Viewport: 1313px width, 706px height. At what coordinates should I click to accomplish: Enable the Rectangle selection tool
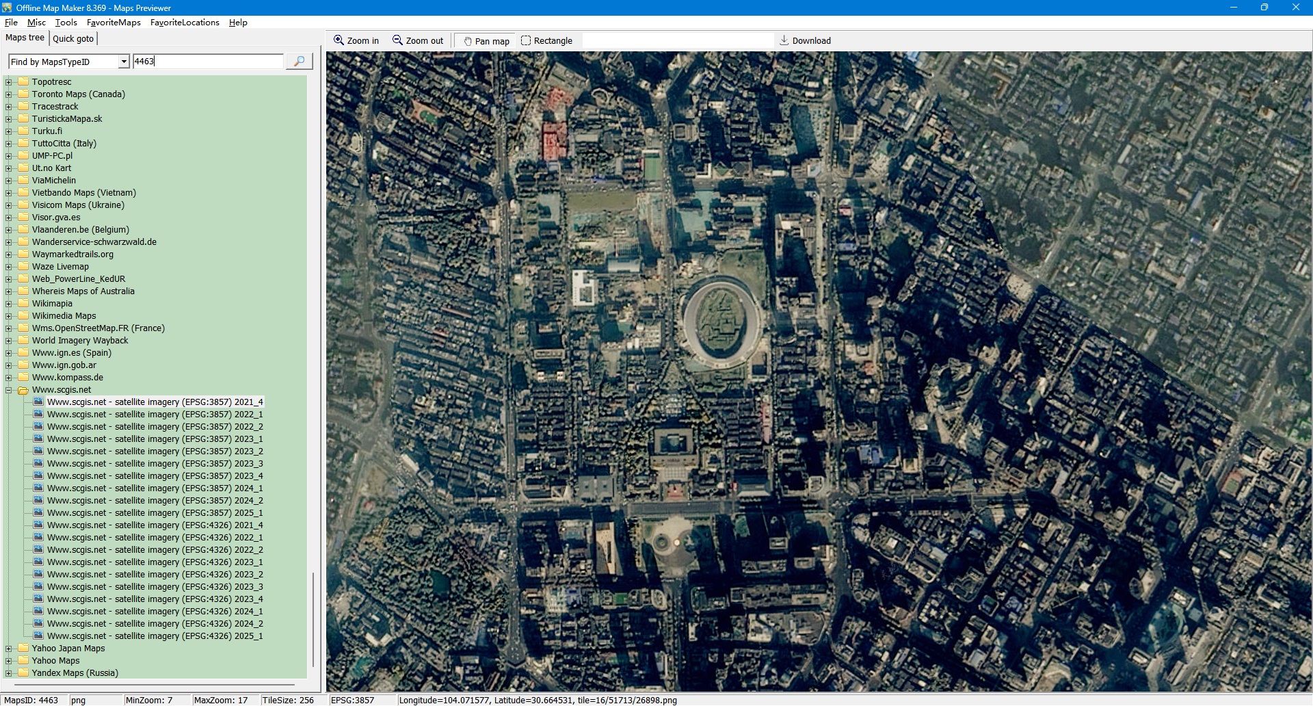[x=546, y=41]
